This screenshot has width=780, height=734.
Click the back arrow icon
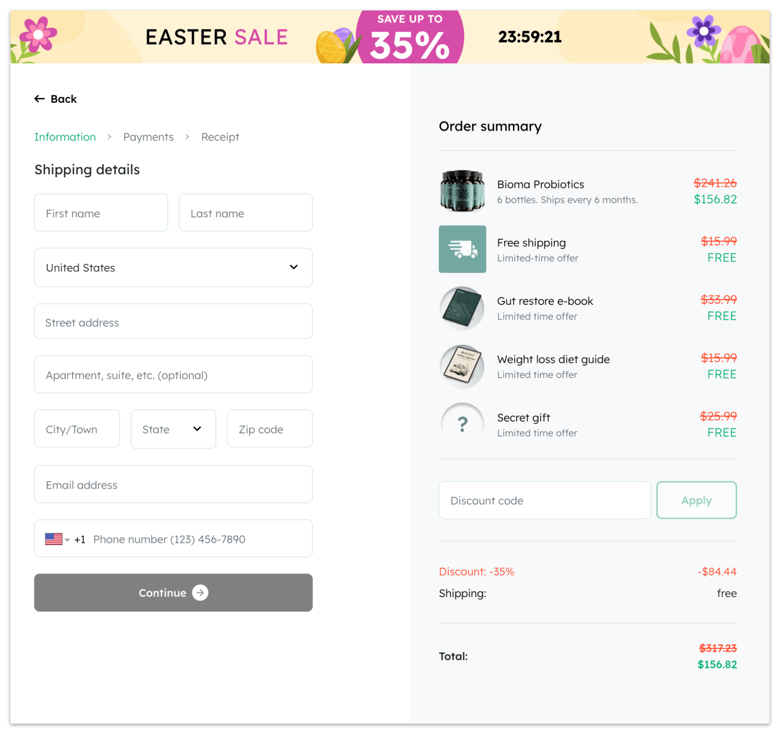click(40, 98)
